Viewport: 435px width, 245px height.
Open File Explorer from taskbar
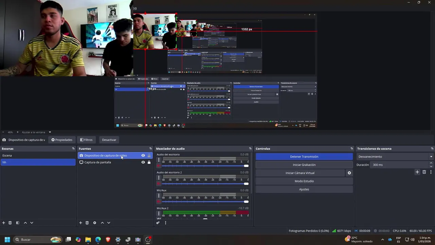pyautogui.click(x=88, y=240)
